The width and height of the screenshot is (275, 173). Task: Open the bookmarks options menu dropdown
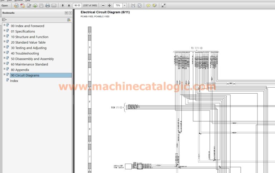(4, 20)
